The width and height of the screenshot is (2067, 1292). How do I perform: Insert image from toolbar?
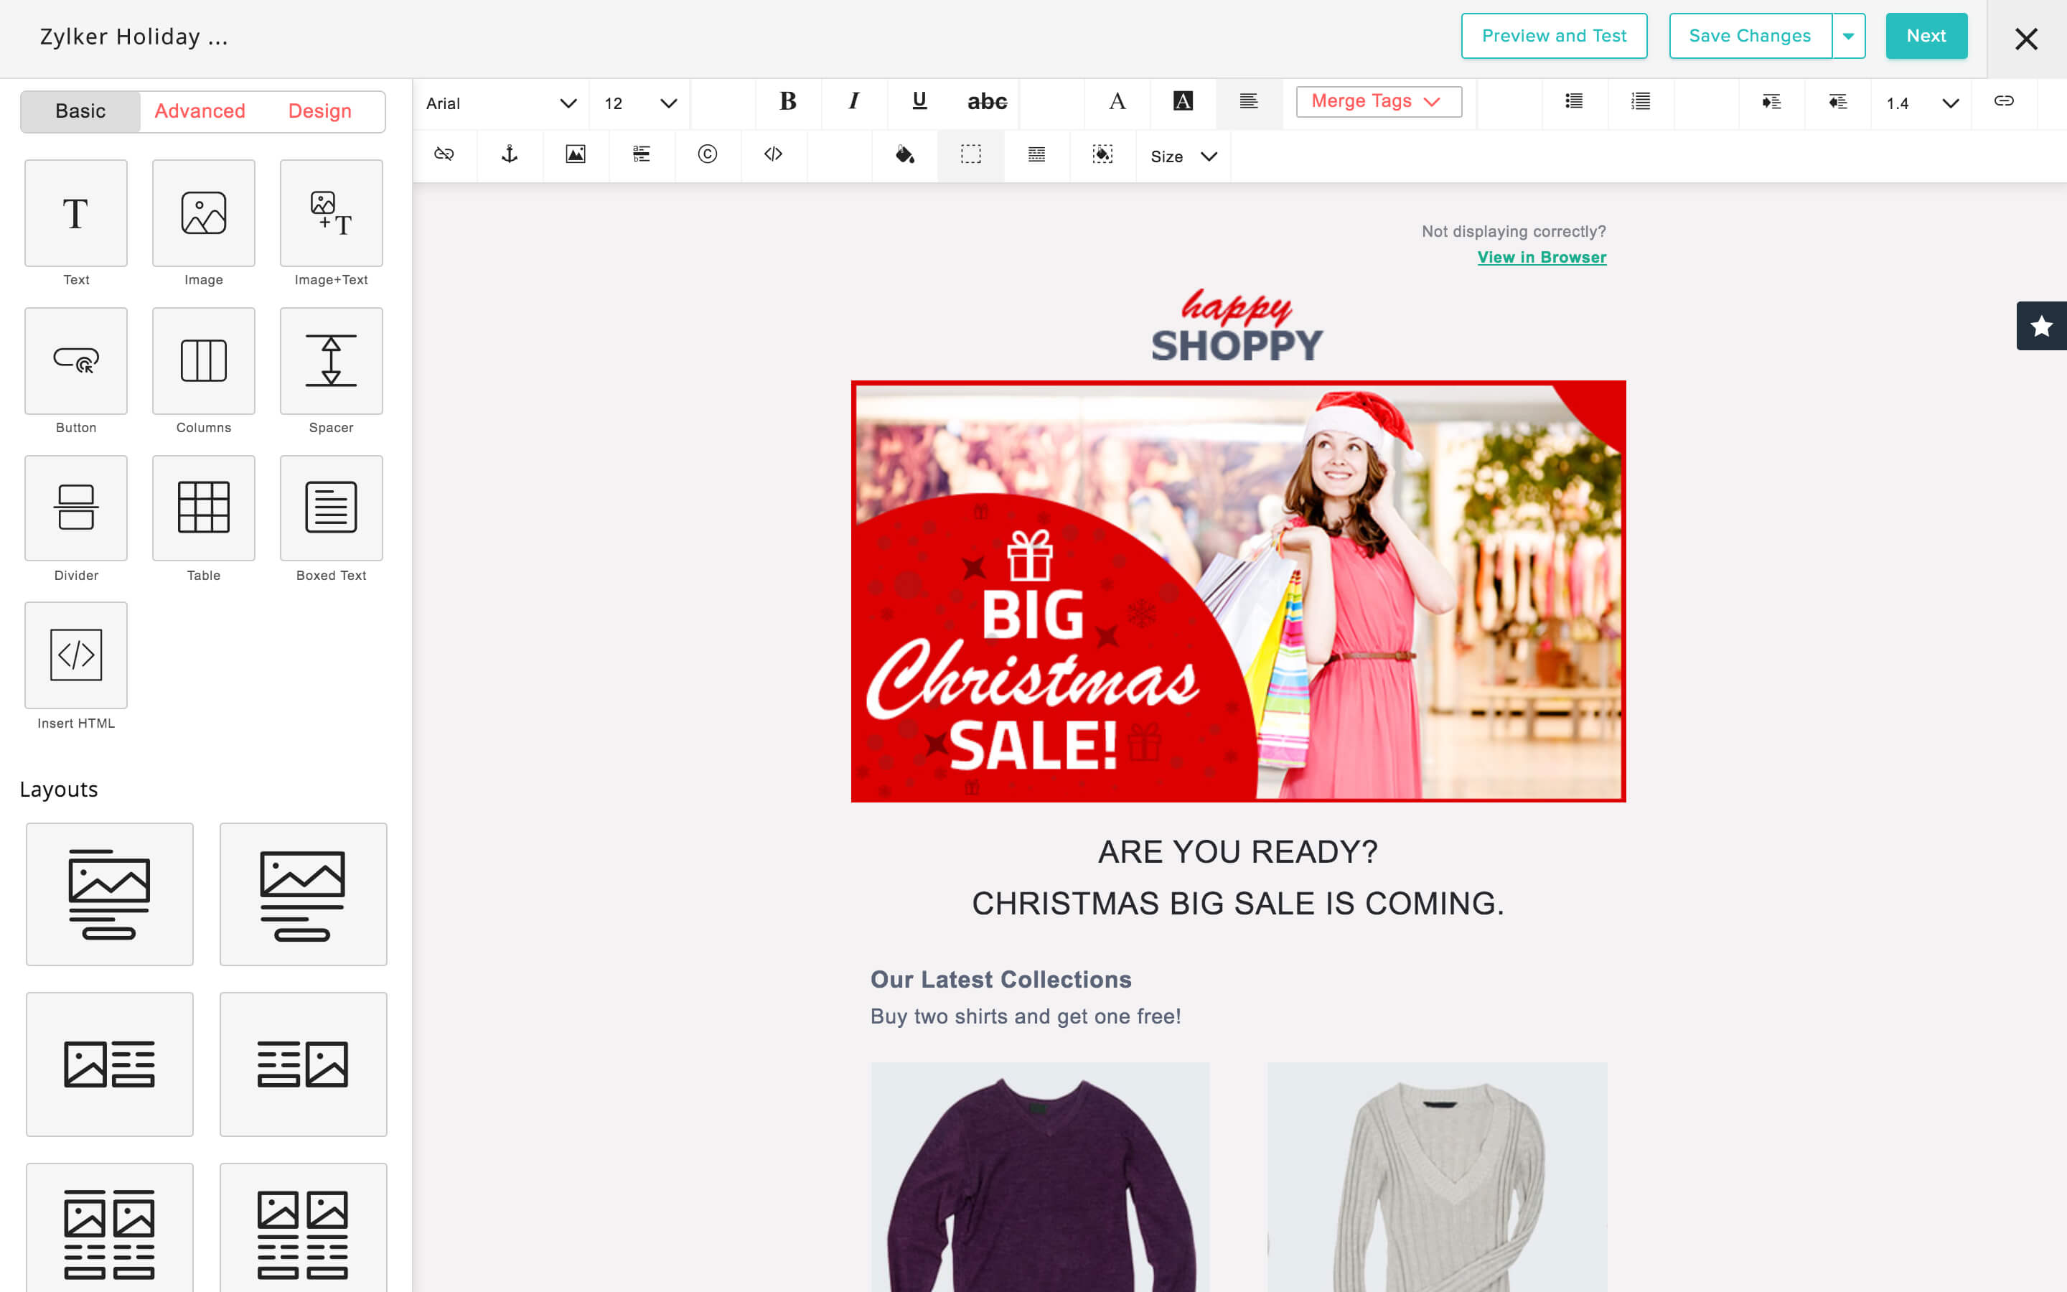[576, 154]
